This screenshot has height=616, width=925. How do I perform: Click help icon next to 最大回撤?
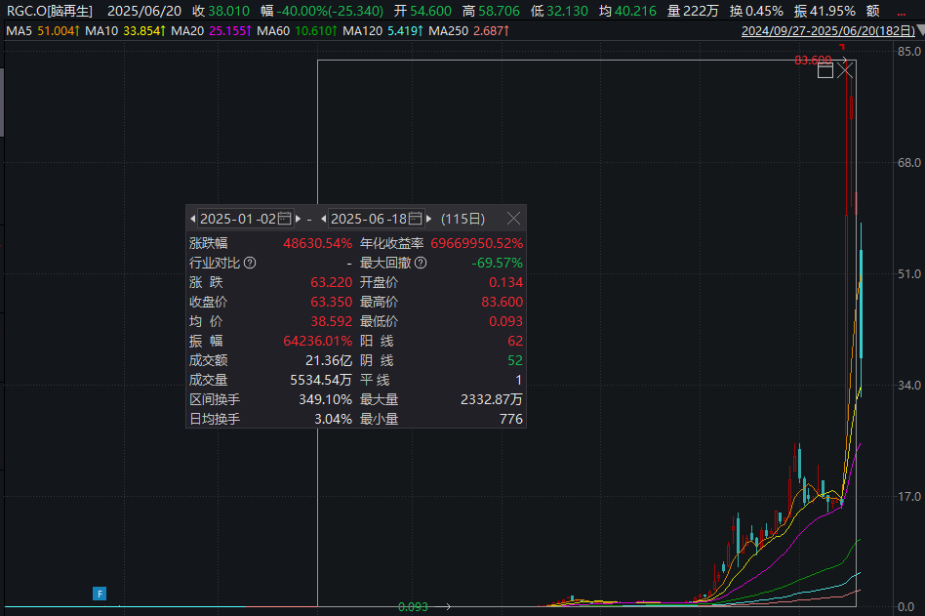(x=421, y=263)
